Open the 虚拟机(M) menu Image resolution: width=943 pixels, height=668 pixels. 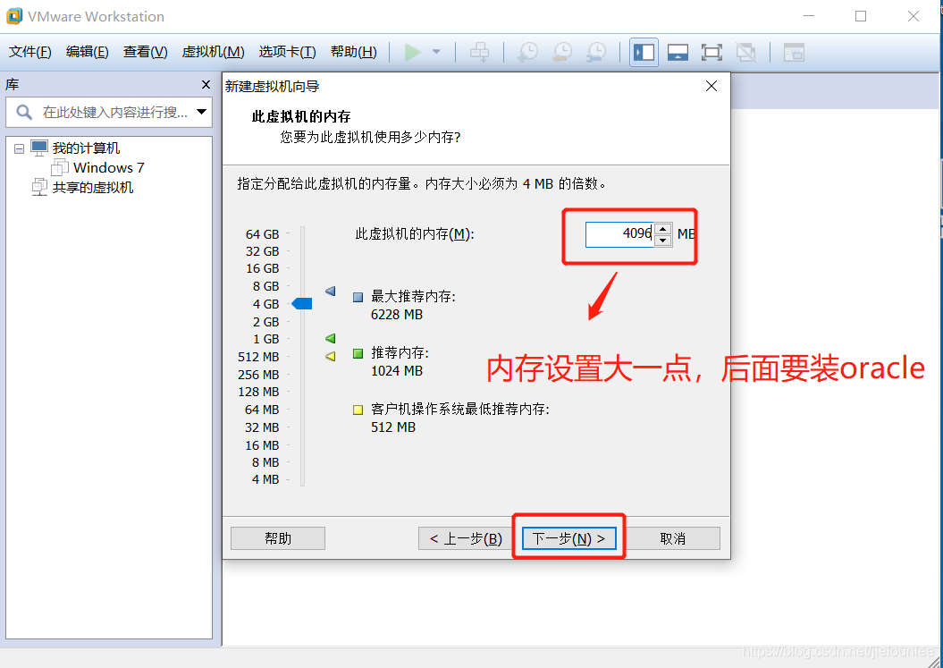pyautogui.click(x=213, y=51)
